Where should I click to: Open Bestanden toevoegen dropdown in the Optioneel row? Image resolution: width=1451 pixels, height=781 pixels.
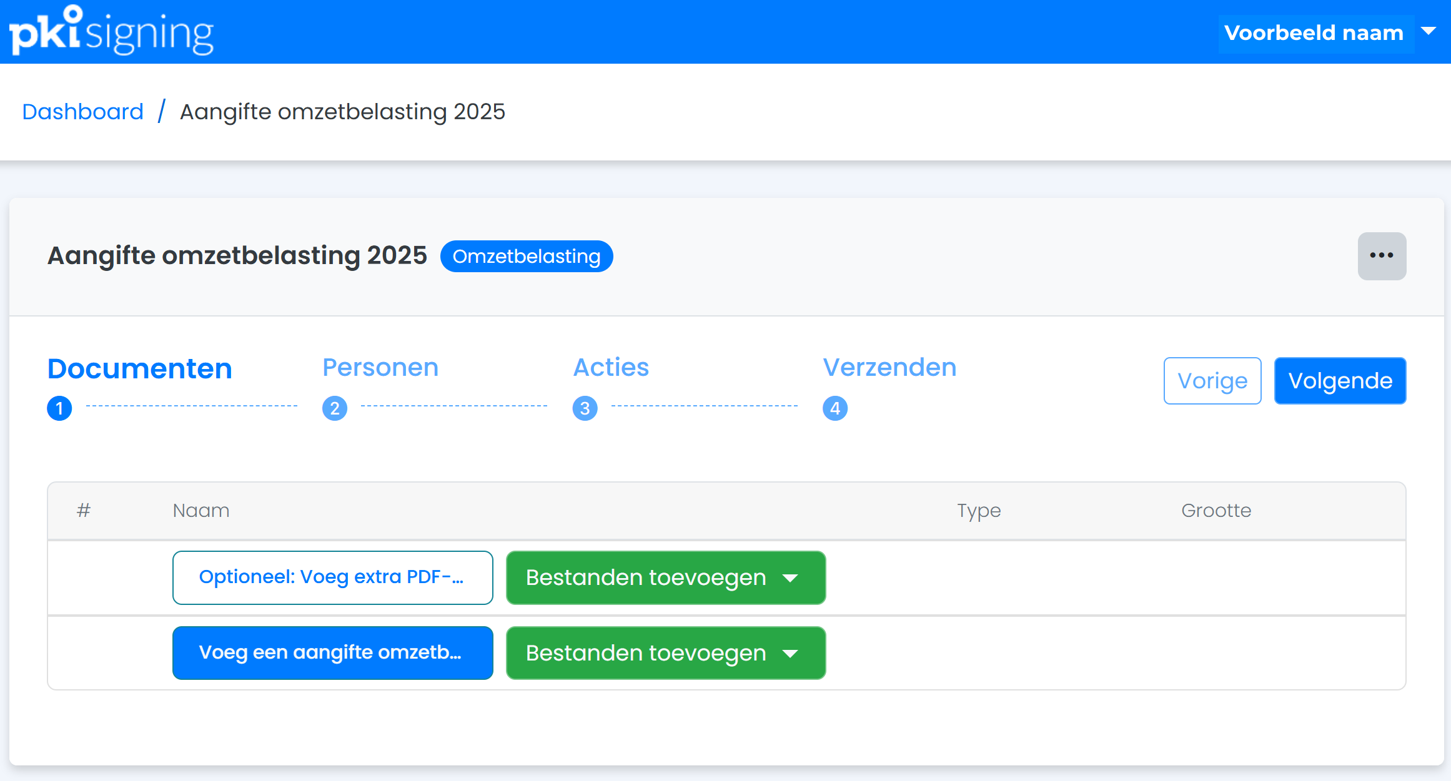pyautogui.click(x=666, y=577)
